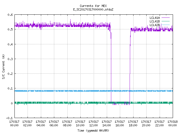Click the LCL41A legend label

pos(155,18)
